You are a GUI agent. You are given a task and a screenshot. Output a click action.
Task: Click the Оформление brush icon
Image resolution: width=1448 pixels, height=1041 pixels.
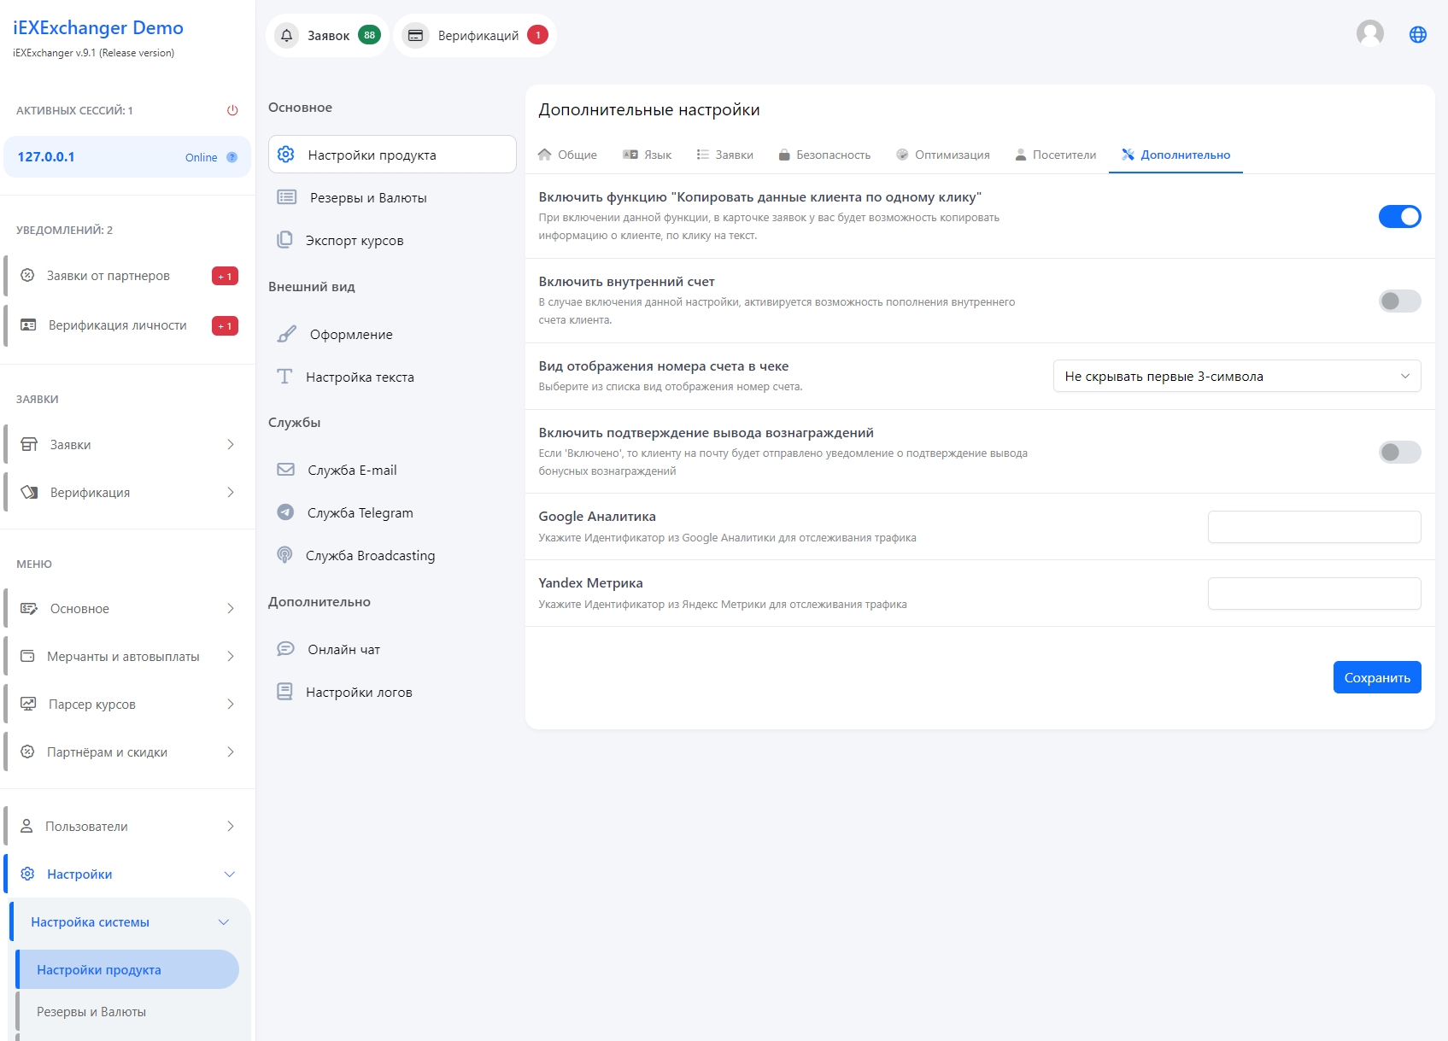click(x=287, y=334)
